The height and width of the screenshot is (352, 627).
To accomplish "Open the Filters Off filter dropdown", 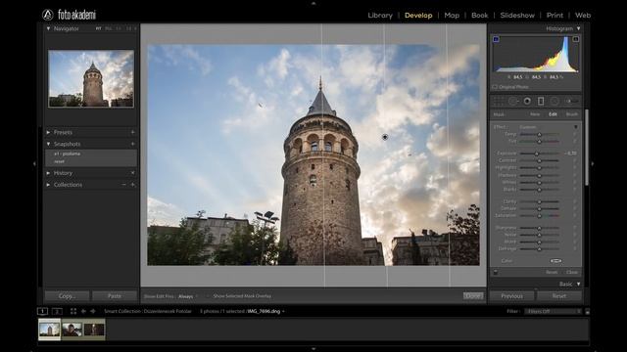I will point(554,311).
